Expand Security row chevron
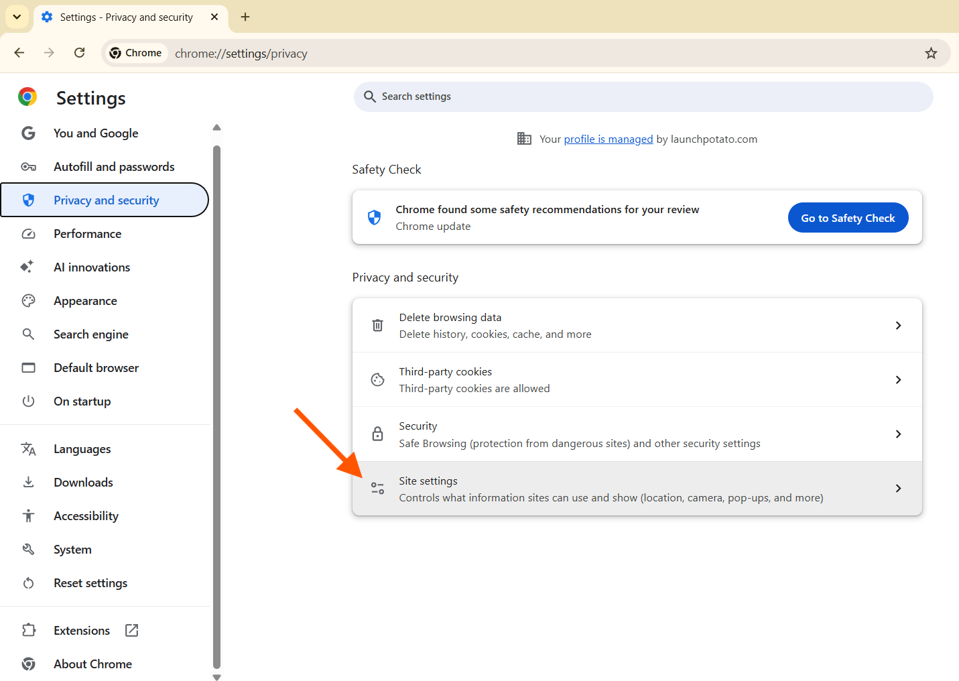Screen dimensions: 959x681 (x=898, y=434)
